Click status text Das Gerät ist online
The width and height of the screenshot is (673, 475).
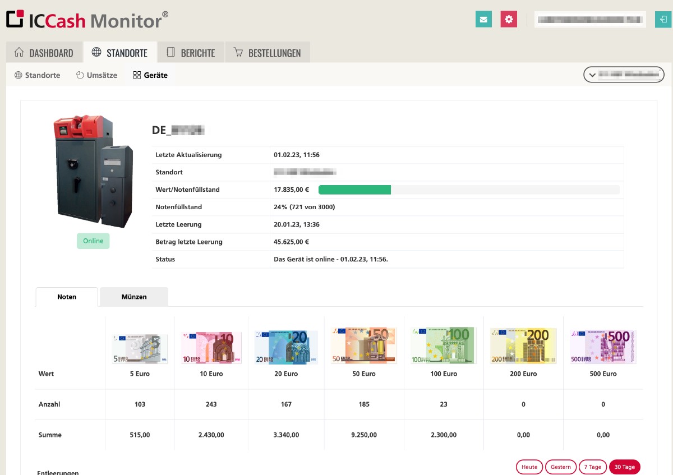[331, 259]
